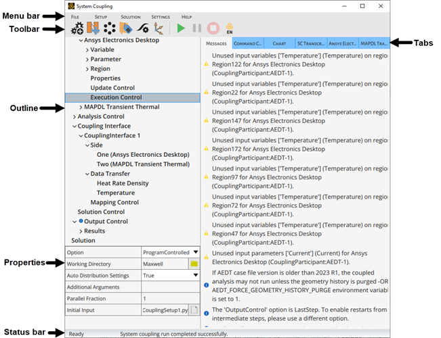Viewport: 441px width, 338px height.
Task: Click the warning icon beside Region22 message
Action: coord(206,92)
